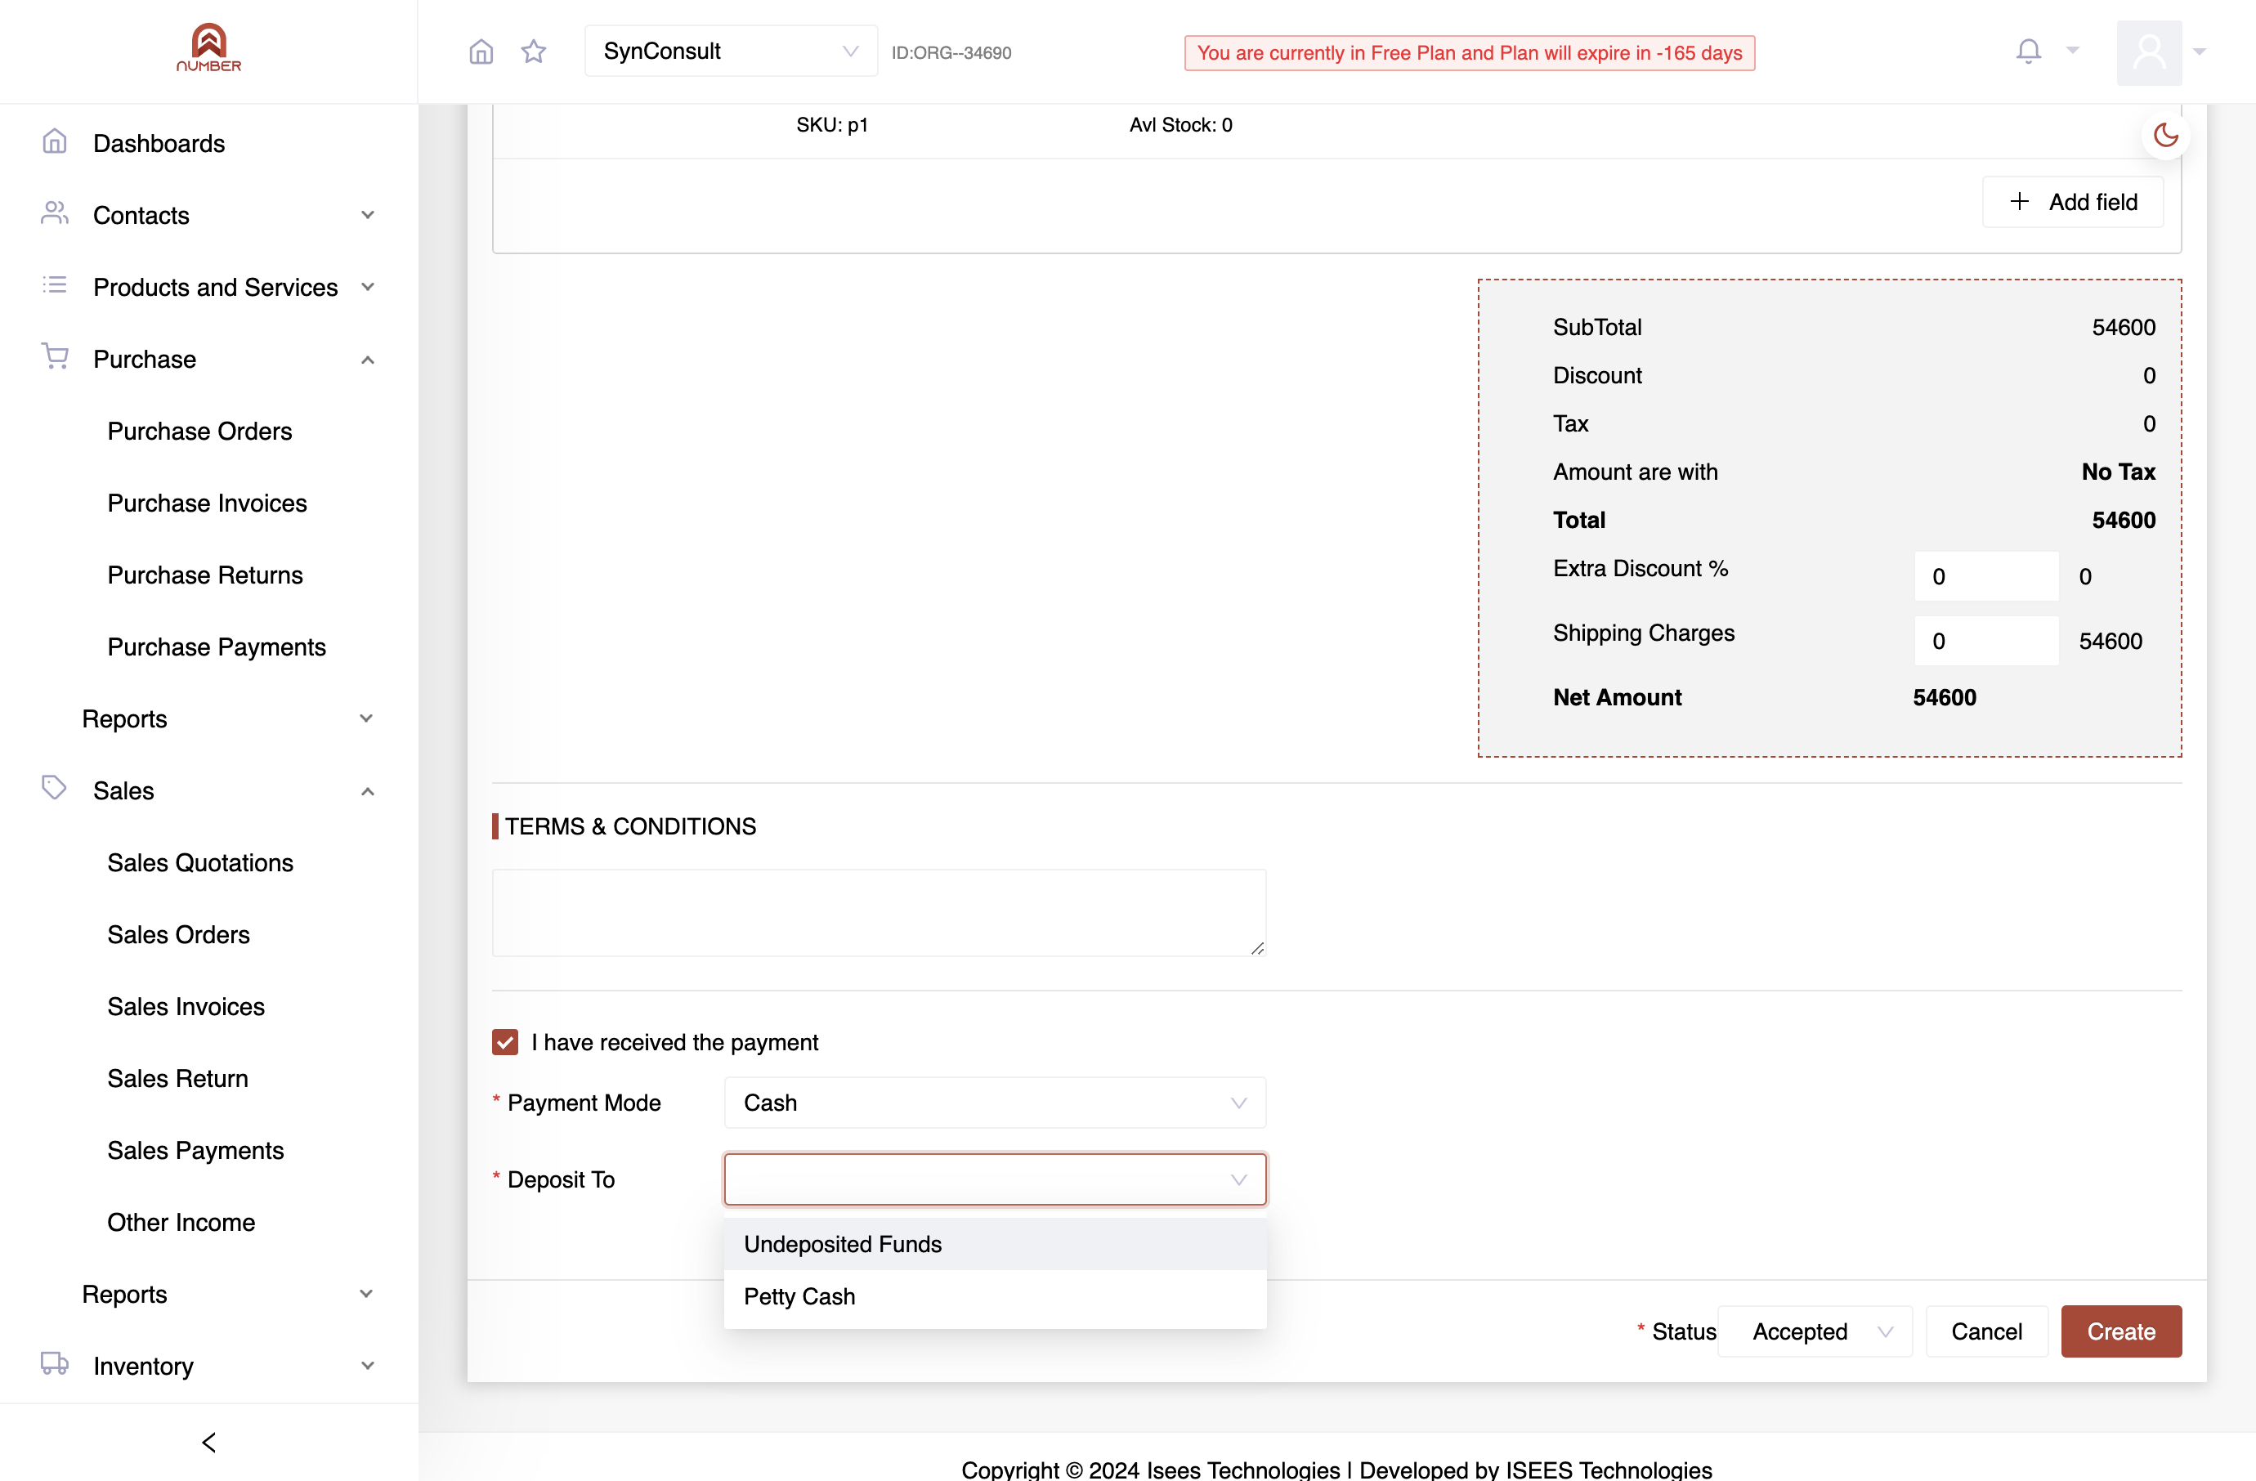The width and height of the screenshot is (2256, 1481).
Task: Open Purchase Payments page
Action: [216, 647]
